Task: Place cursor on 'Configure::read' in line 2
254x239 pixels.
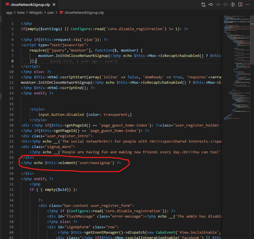Action: click(87, 29)
